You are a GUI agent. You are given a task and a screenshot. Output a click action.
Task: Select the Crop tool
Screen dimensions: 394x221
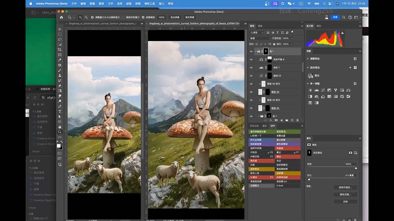point(60,50)
